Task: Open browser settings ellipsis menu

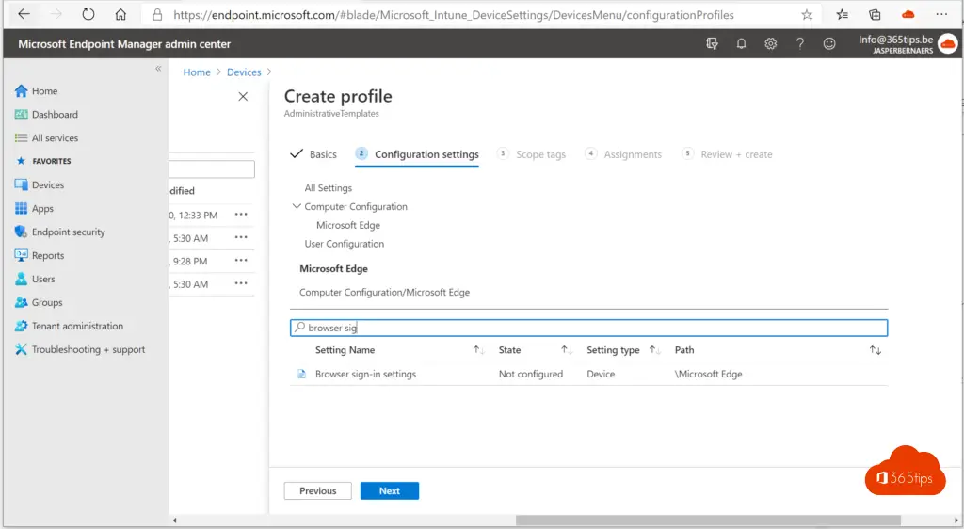Action: (941, 14)
